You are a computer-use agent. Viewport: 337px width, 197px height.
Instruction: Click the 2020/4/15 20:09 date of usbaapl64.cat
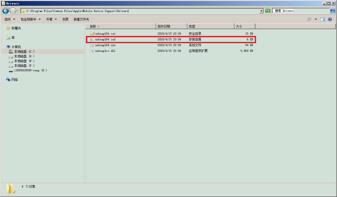[169, 34]
